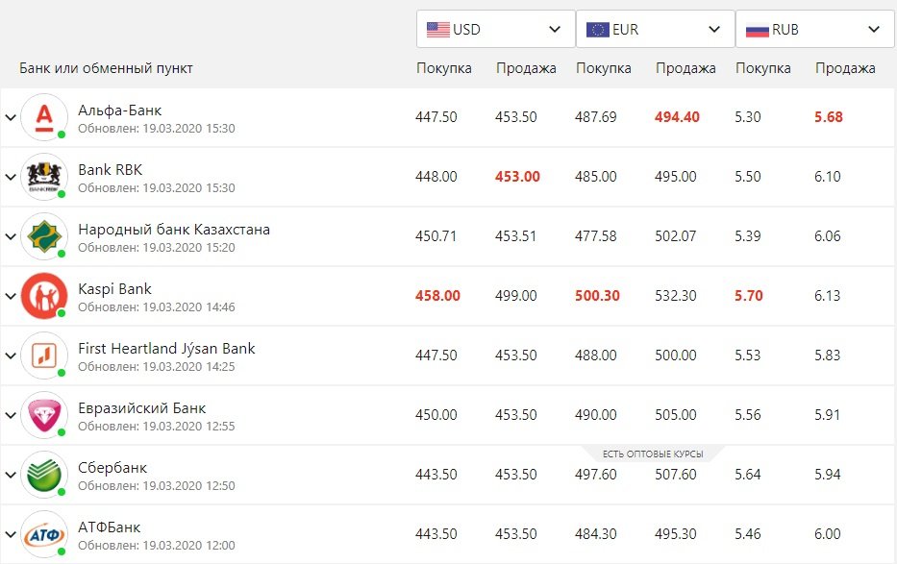Click the Alfa-Bank red logo icon
897x564 pixels.
point(44,117)
